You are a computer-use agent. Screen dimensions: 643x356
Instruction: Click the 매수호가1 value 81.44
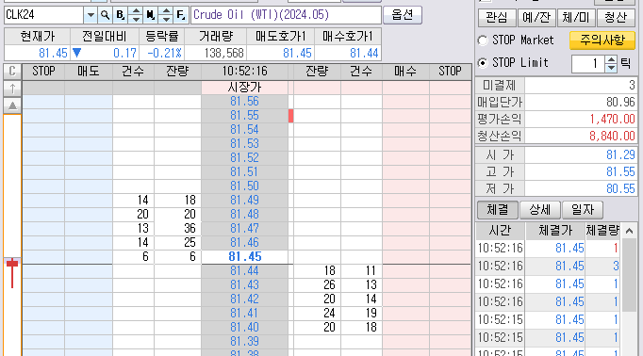348,53
